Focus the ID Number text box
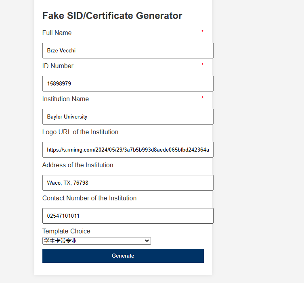Screen dimensions: 304x283 pyautogui.click(x=128, y=84)
